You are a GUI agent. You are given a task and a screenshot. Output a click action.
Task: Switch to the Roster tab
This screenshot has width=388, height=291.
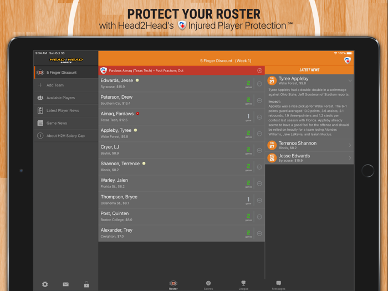pyautogui.click(x=173, y=285)
